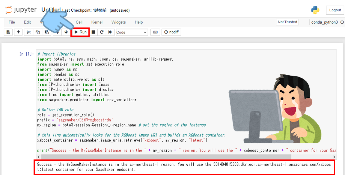Click the Python logo icon
This screenshot has width=345, height=175.
click(315, 10)
